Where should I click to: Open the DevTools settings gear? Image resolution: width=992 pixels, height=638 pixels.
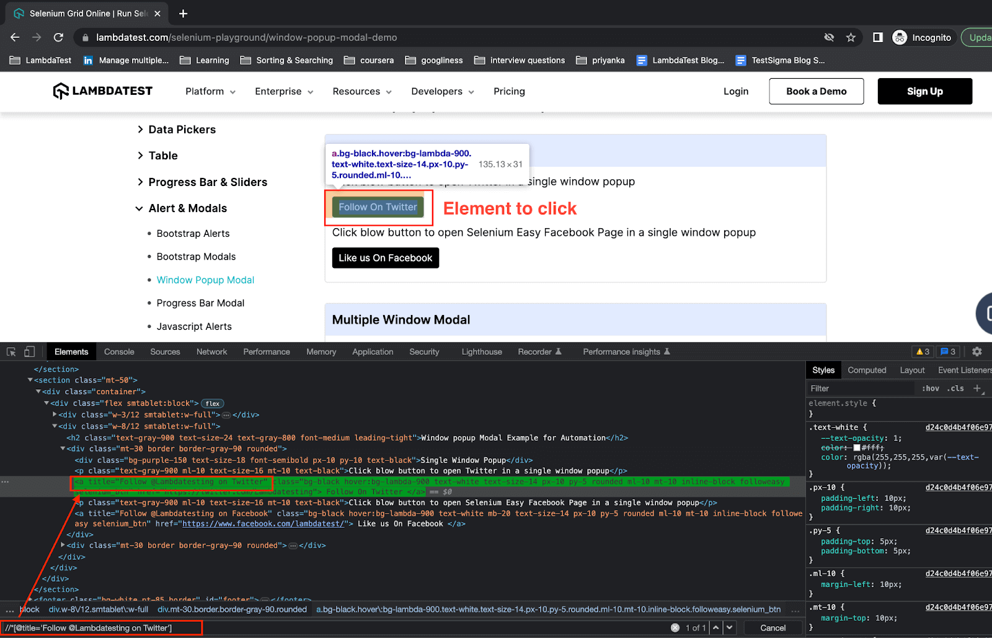977,352
